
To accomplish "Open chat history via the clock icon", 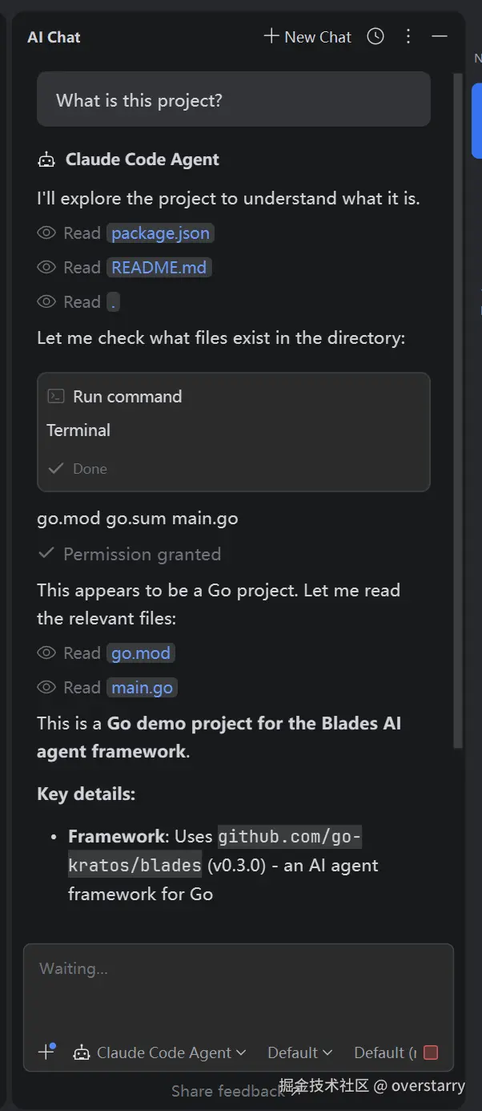I will point(375,37).
